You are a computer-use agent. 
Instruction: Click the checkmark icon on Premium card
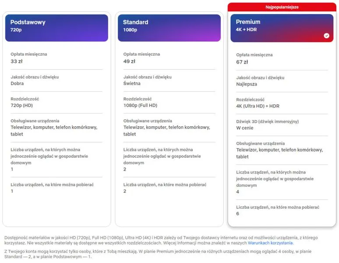click(326, 36)
